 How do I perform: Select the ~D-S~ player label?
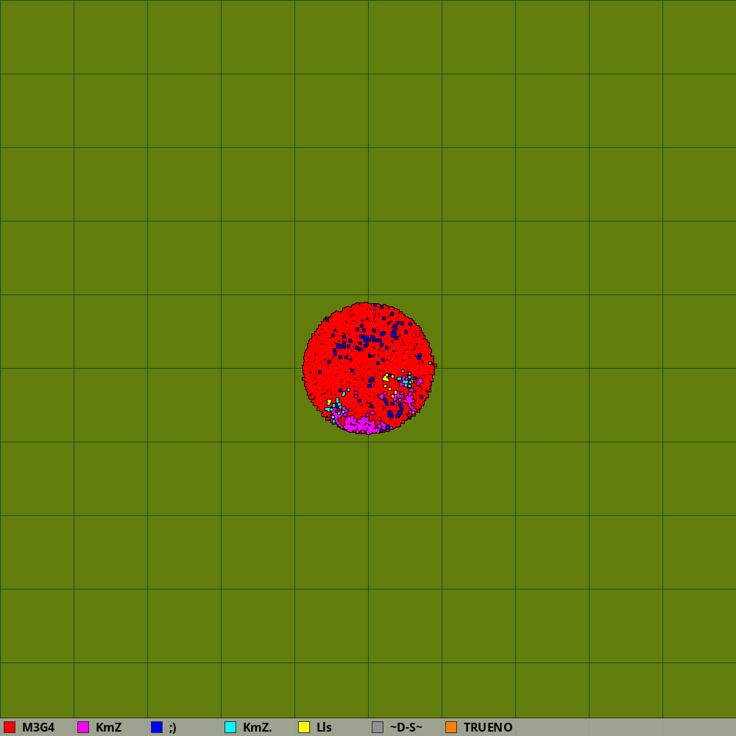(406, 728)
